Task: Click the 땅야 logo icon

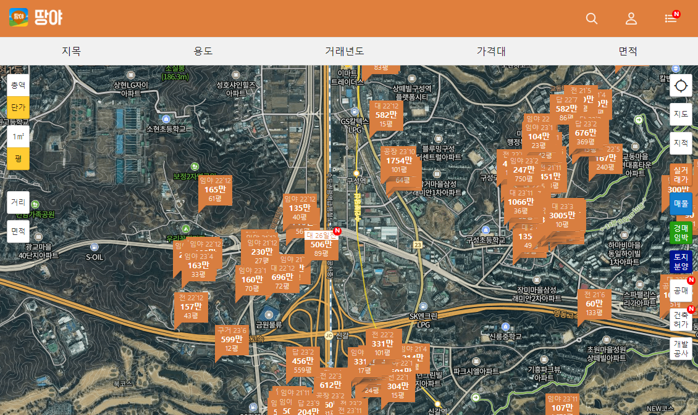Action: [19, 17]
